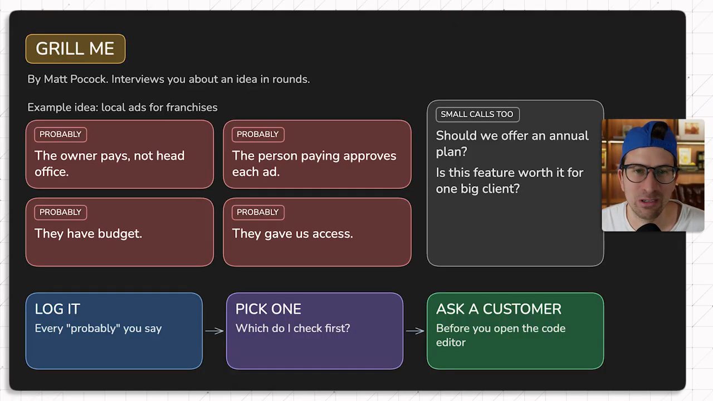This screenshot has width=713, height=401.
Task: Click the 'They gave us access' card
Action: [317, 232]
